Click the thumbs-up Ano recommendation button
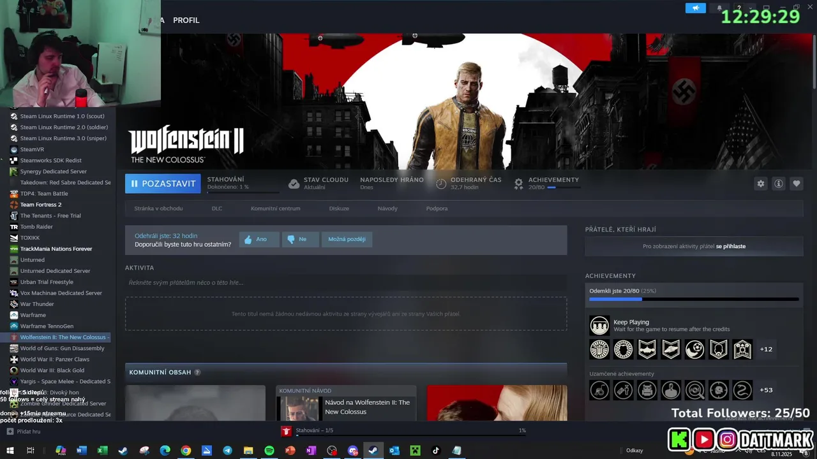Viewport: 817px width, 459px height. [x=259, y=240]
